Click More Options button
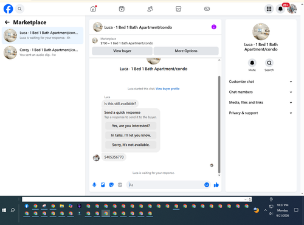The height and width of the screenshot is (225, 304). (x=186, y=51)
